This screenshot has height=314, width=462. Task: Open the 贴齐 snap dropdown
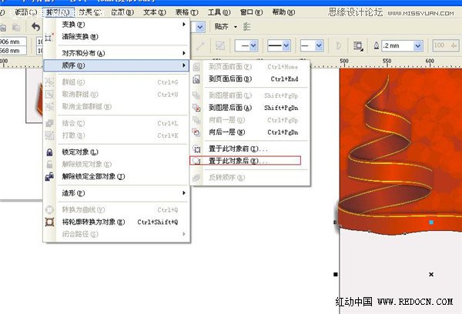coord(236,27)
